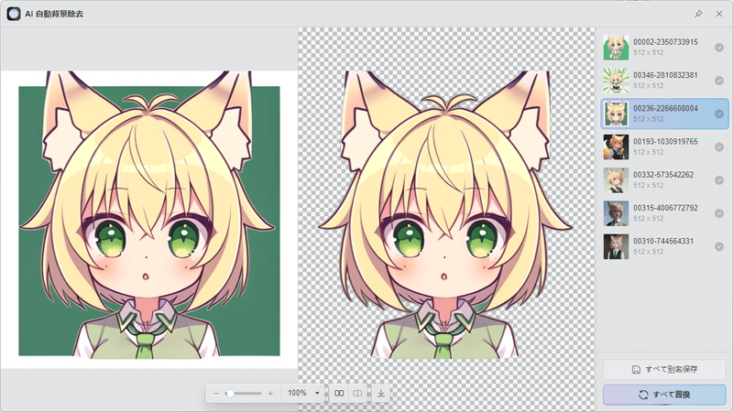This screenshot has height=412, width=733.
Task: Click the すべて置換 button
Action: [x=664, y=395]
